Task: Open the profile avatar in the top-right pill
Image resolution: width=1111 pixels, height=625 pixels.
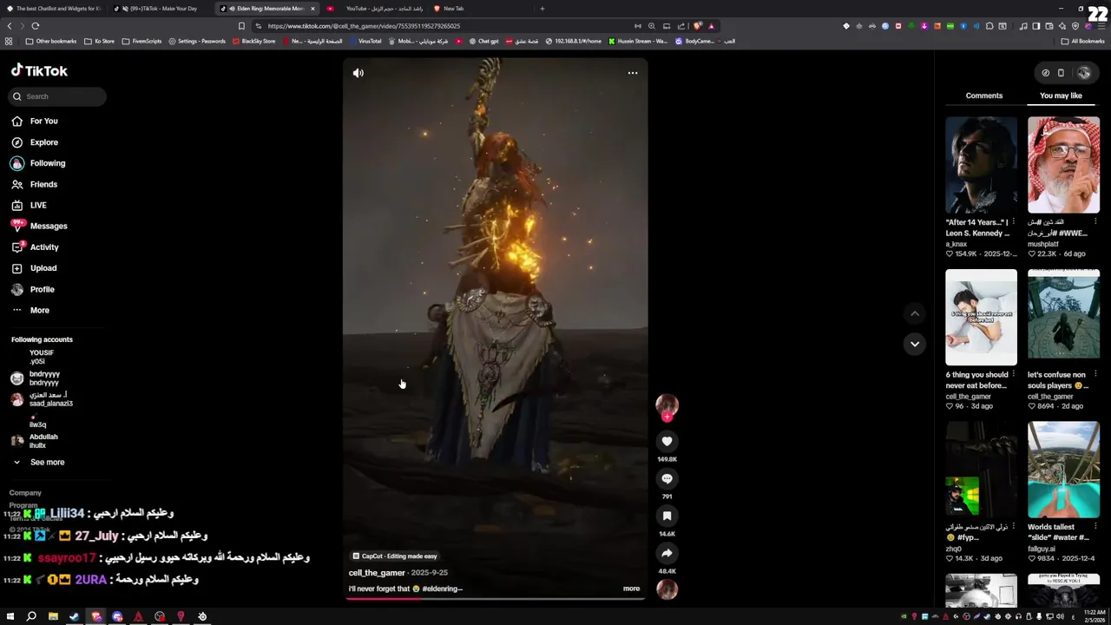Action: (1083, 73)
